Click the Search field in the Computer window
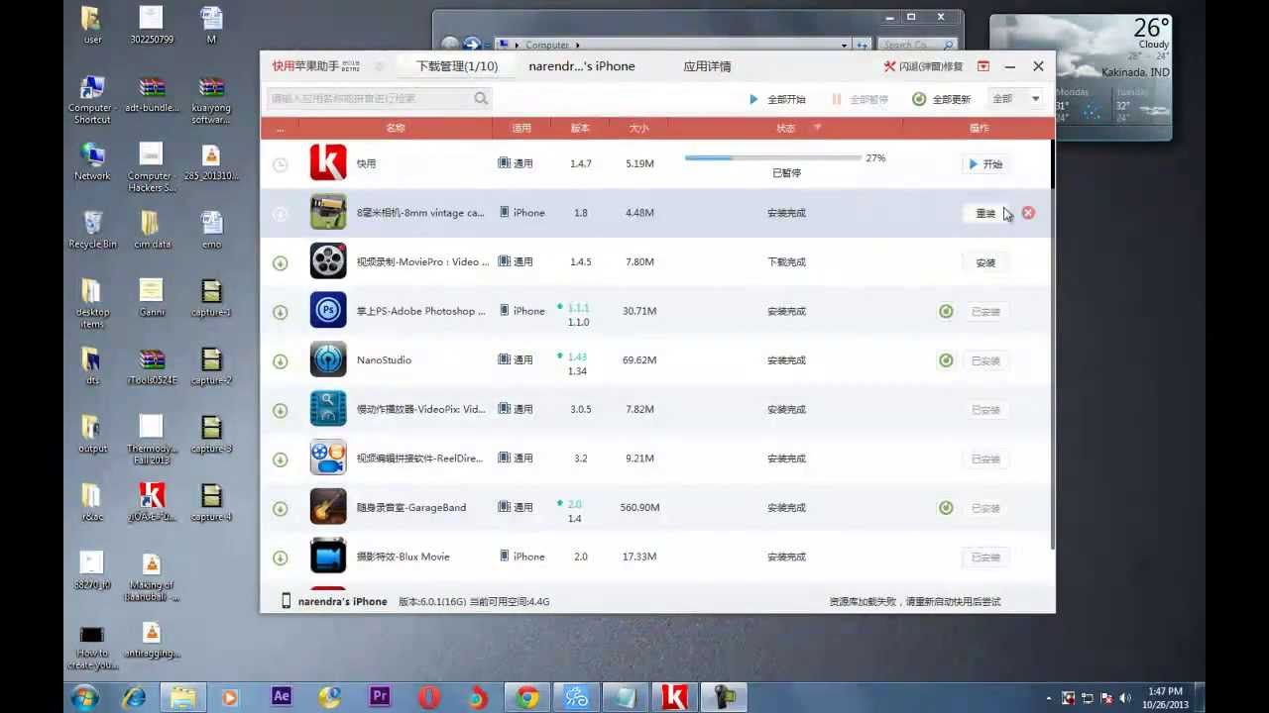 point(918,45)
